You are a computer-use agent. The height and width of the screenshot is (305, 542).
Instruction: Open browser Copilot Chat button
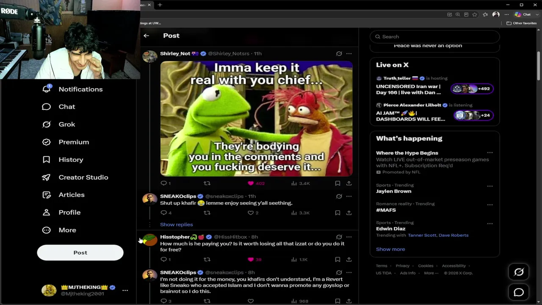(523, 14)
